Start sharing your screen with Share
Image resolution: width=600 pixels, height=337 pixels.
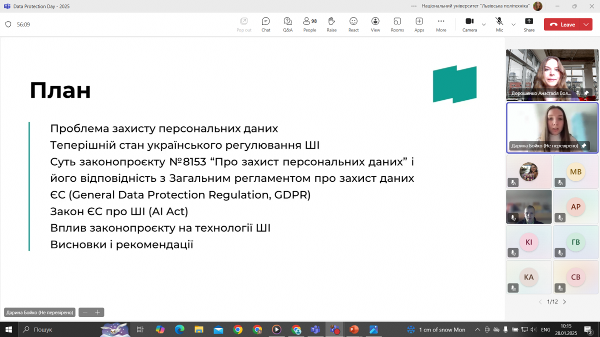click(x=528, y=23)
